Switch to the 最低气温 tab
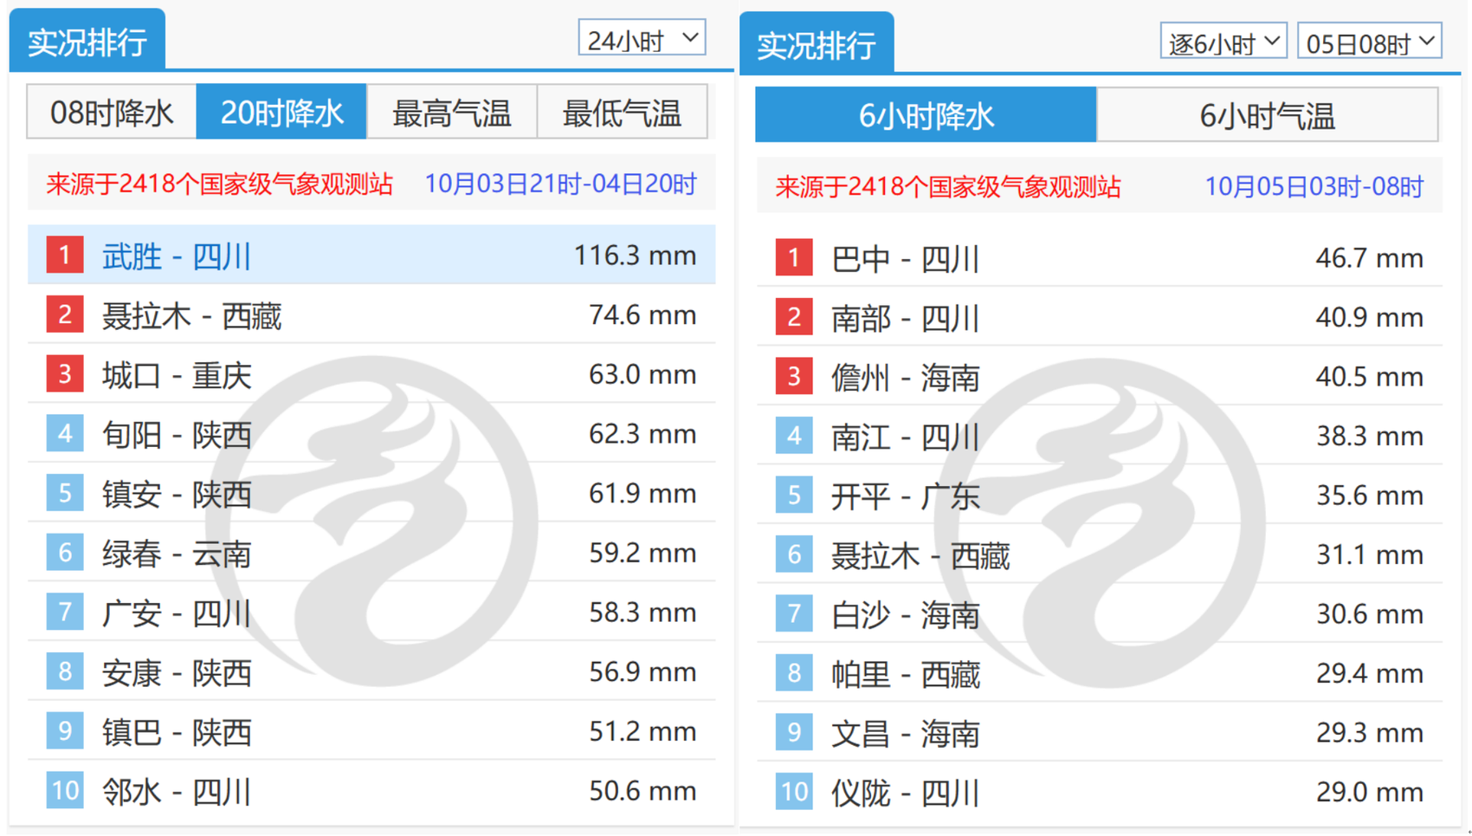1472x836 pixels. (x=622, y=113)
